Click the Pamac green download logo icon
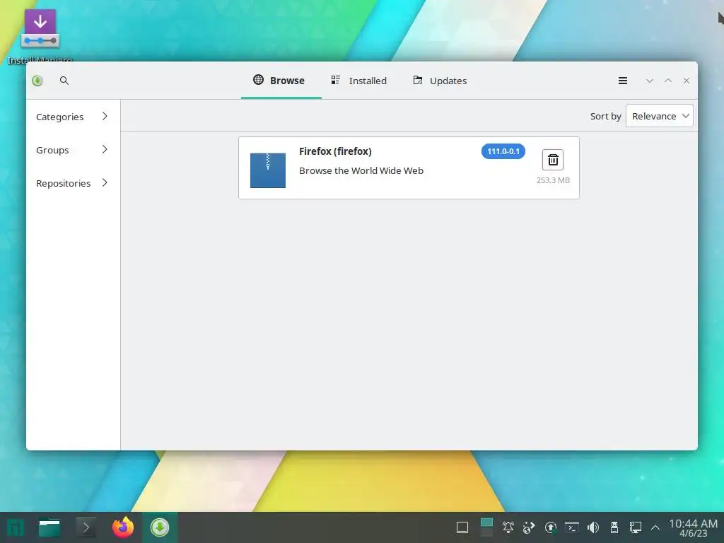 pos(37,81)
